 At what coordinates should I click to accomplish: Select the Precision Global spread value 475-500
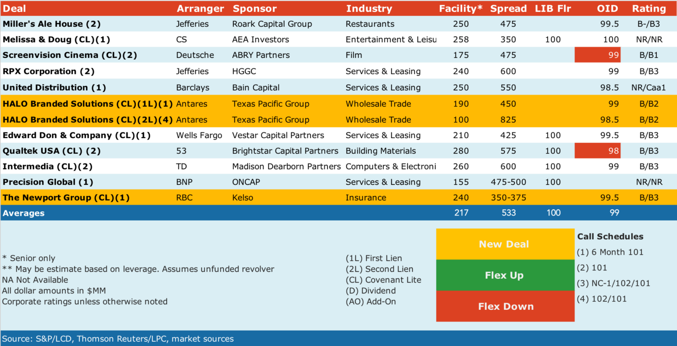pyautogui.click(x=509, y=182)
